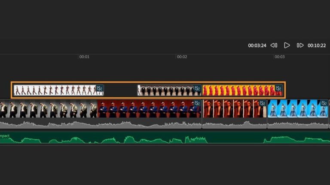
Task: Click the current time 00:03:24
Action: click(257, 45)
